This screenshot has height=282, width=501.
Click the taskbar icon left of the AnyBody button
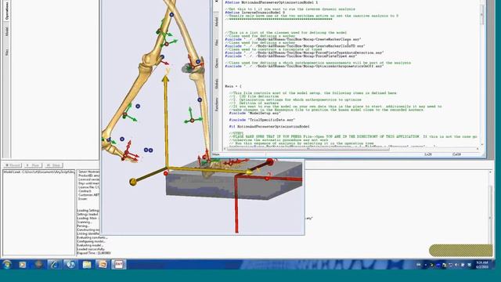click(x=103, y=265)
